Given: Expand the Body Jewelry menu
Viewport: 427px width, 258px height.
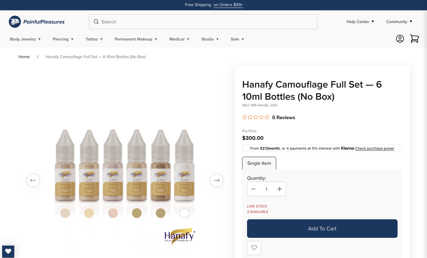Looking at the screenshot, I should [25, 39].
